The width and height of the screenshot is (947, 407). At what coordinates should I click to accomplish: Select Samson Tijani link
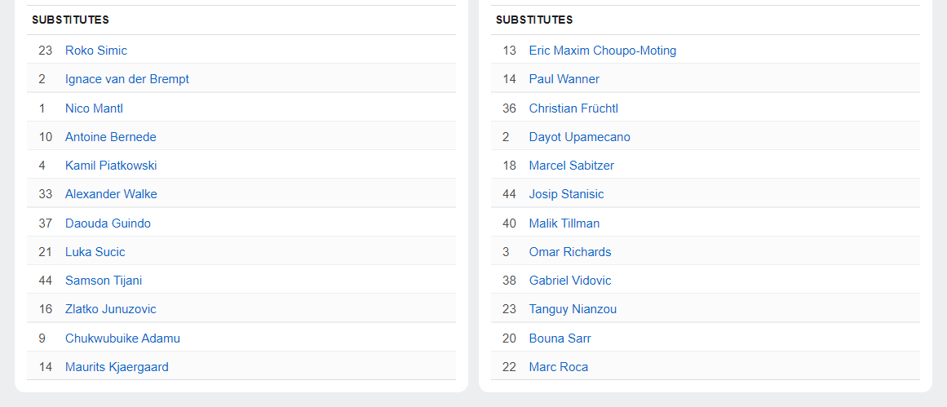(x=104, y=281)
